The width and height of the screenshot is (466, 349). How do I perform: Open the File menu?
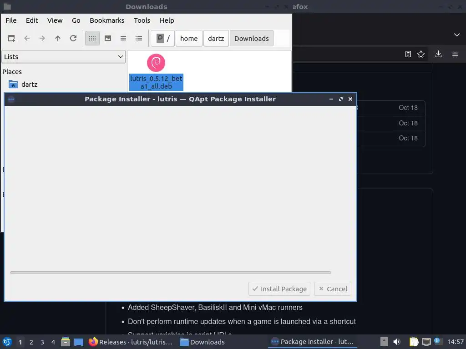coord(11,20)
